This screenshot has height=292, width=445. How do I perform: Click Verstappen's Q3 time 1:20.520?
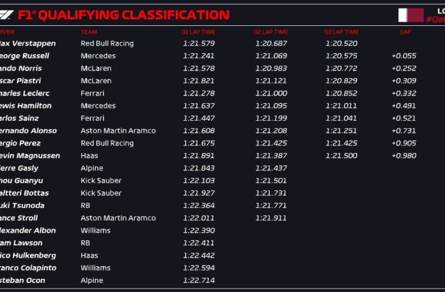pyautogui.click(x=341, y=44)
